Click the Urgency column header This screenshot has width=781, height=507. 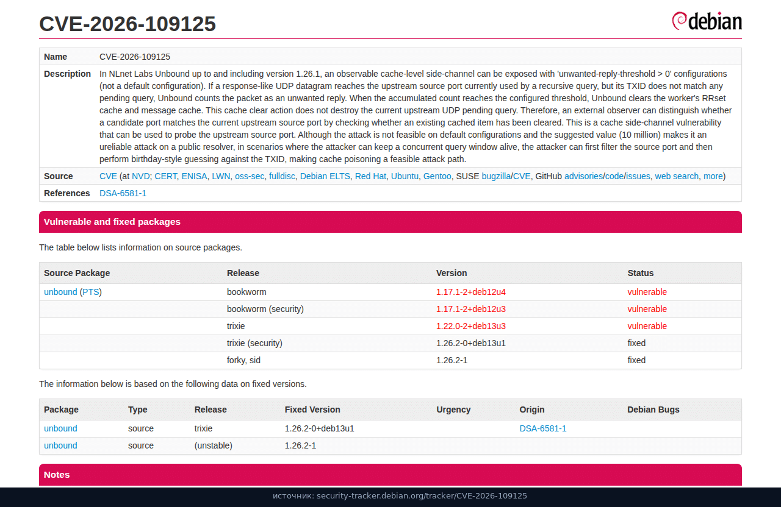(453, 409)
